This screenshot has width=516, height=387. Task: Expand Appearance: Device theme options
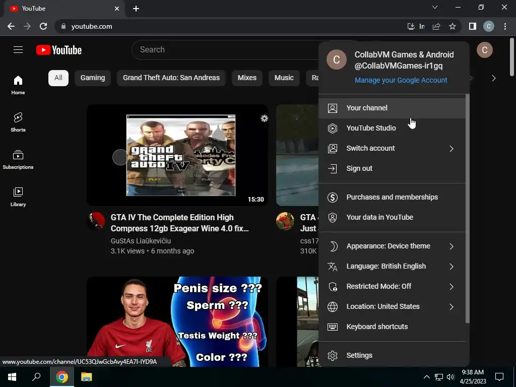[x=392, y=246]
